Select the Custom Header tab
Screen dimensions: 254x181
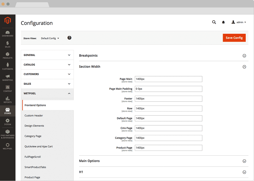pyautogui.click(x=34, y=115)
